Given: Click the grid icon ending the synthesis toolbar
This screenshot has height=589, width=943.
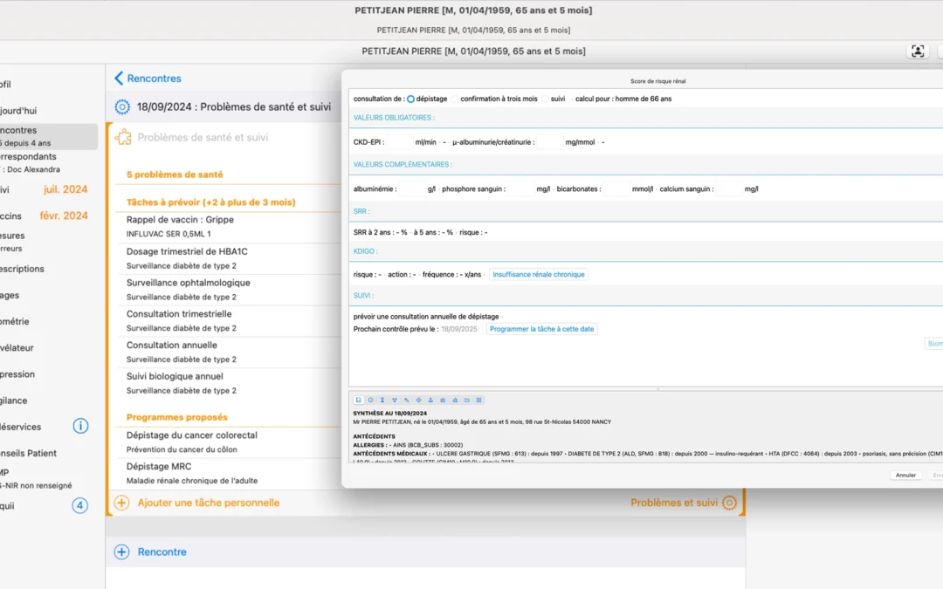Looking at the screenshot, I should (x=479, y=400).
